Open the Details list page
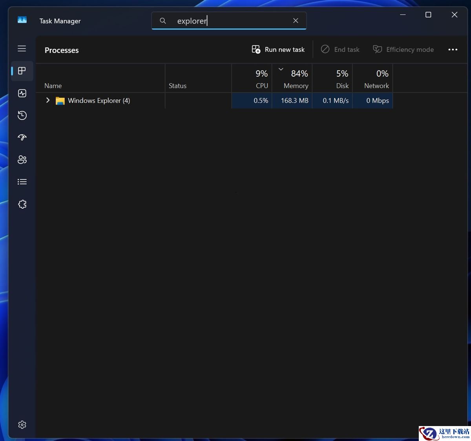This screenshot has width=471, height=441. pyautogui.click(x=22, y=182)
